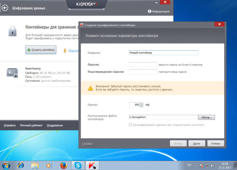Image resolution: width=237 pixels, height=170 pixels.
Task: Minimize the Kaspersky main window
Action: [x=156, y=3]
